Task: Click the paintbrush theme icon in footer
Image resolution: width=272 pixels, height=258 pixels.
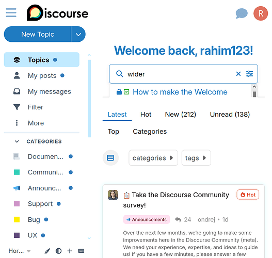Action: (47, 251)
